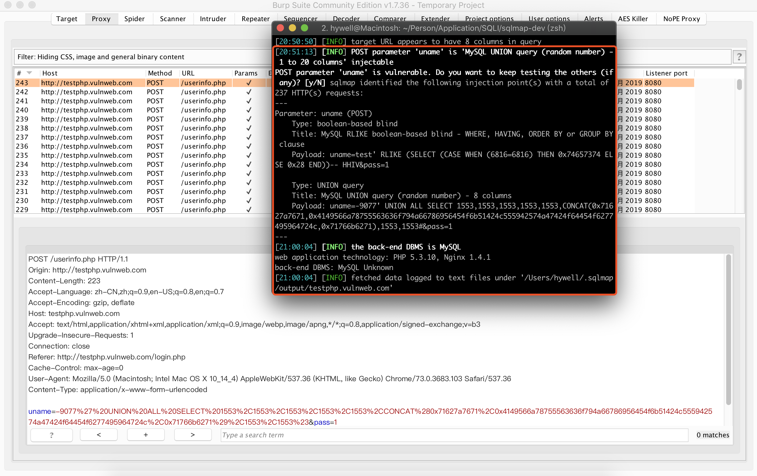Open the AES Killer tab
This screenshot has width=757, height=476.
pos(633,19)
